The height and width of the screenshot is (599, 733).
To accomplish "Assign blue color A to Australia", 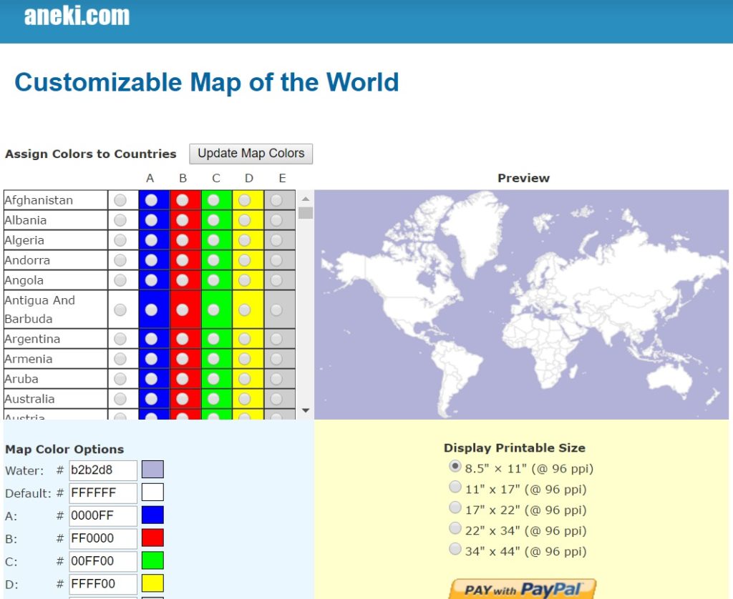I will click(x=151, y=399).
